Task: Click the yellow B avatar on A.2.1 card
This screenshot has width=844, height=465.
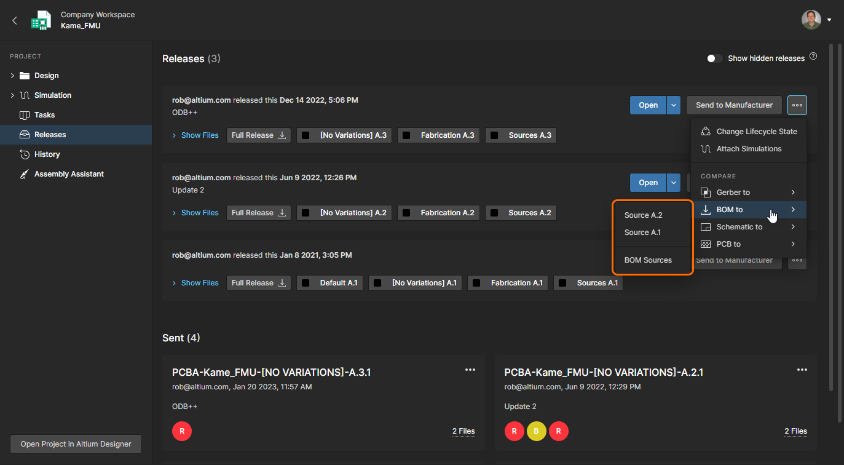Action: [x=537, y=431]
